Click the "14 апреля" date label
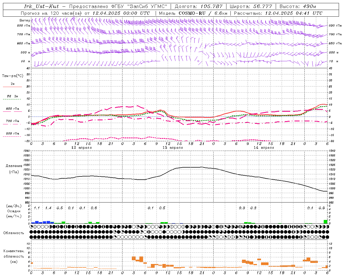343x275 pixels. coord(264,148)
